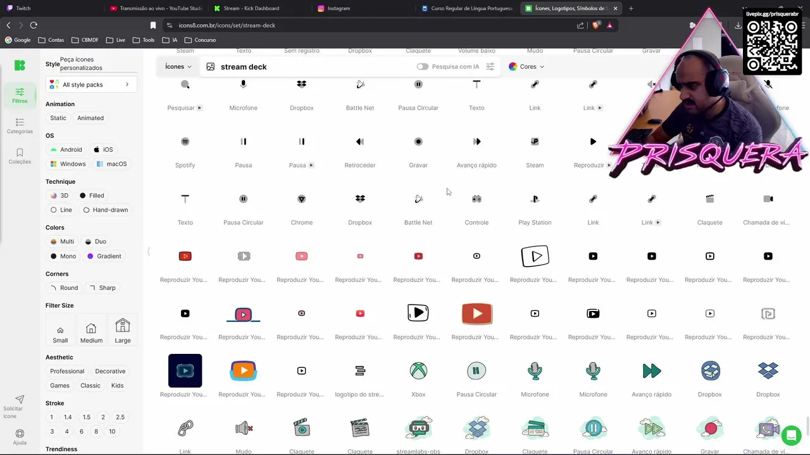The height and width of the screenshot is (455, 810).
Task: Open the Spotify icon
Action: coord(185,142)
